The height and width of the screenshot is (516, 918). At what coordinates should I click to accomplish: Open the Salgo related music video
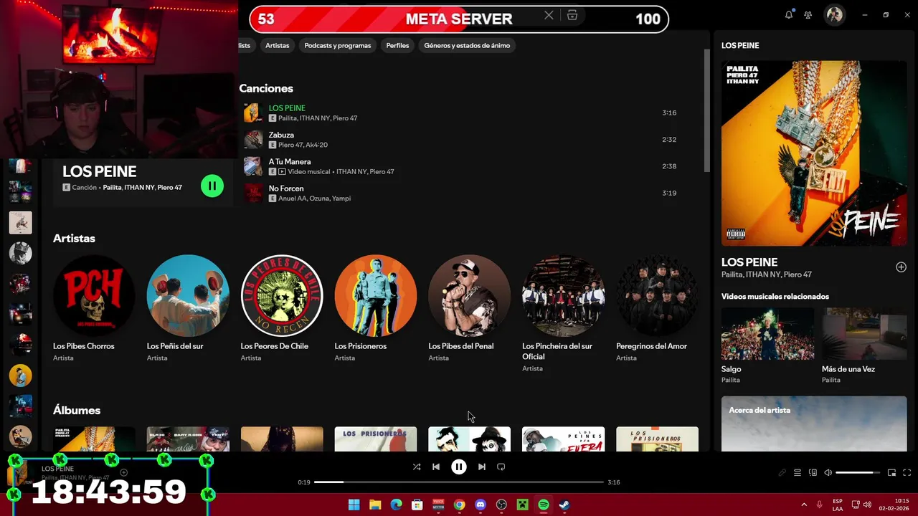[767, 347]
